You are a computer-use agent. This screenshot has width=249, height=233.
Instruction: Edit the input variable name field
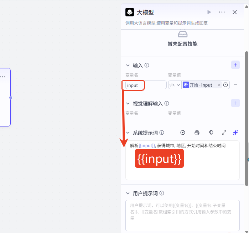146,85
